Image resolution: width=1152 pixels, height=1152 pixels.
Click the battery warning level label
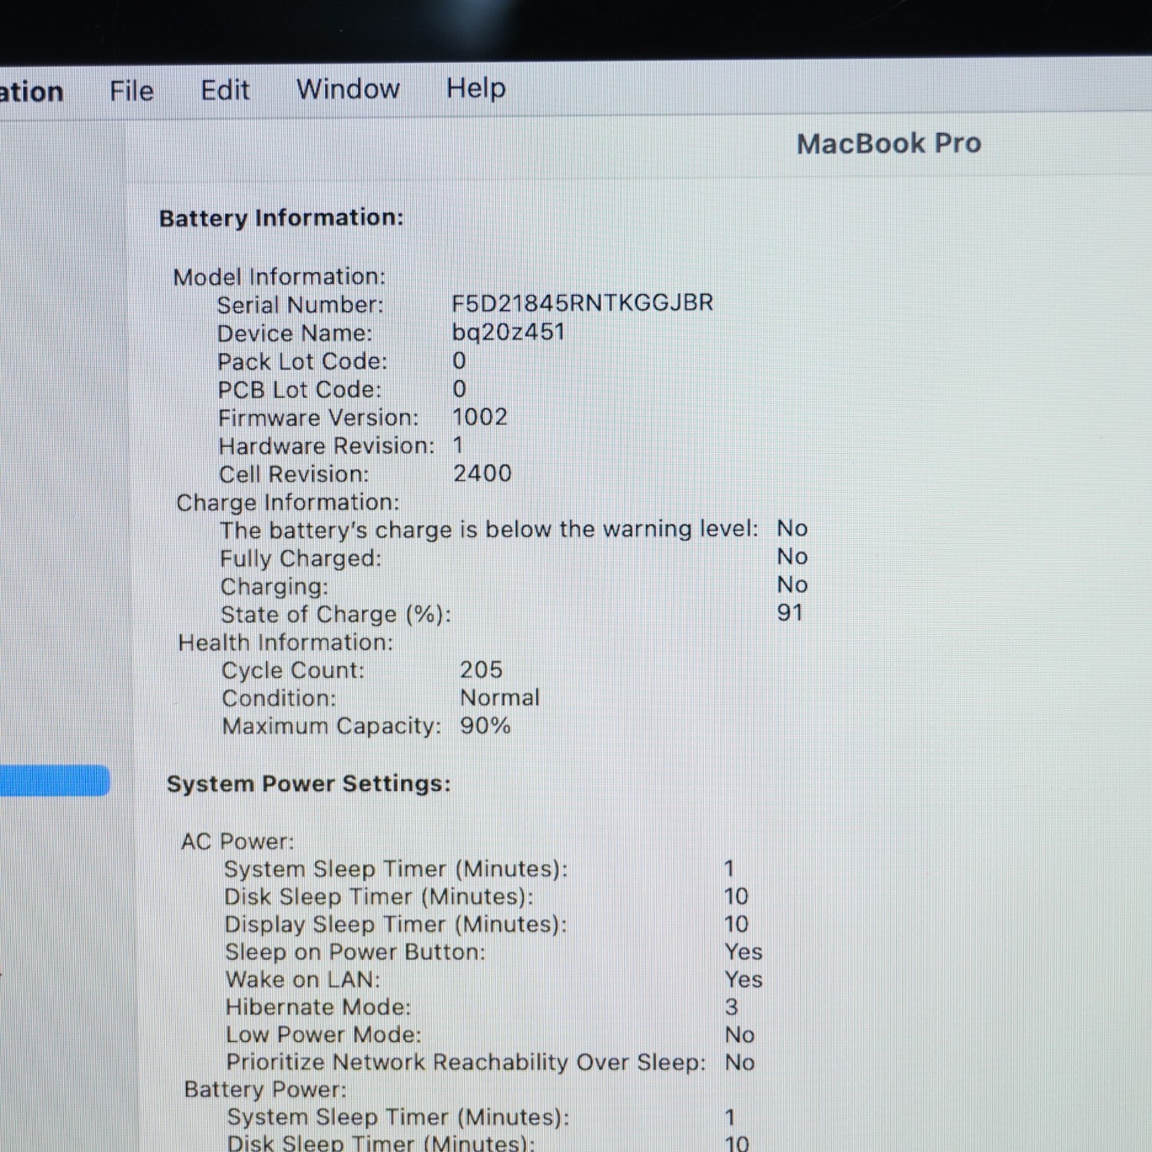(489, 530)
